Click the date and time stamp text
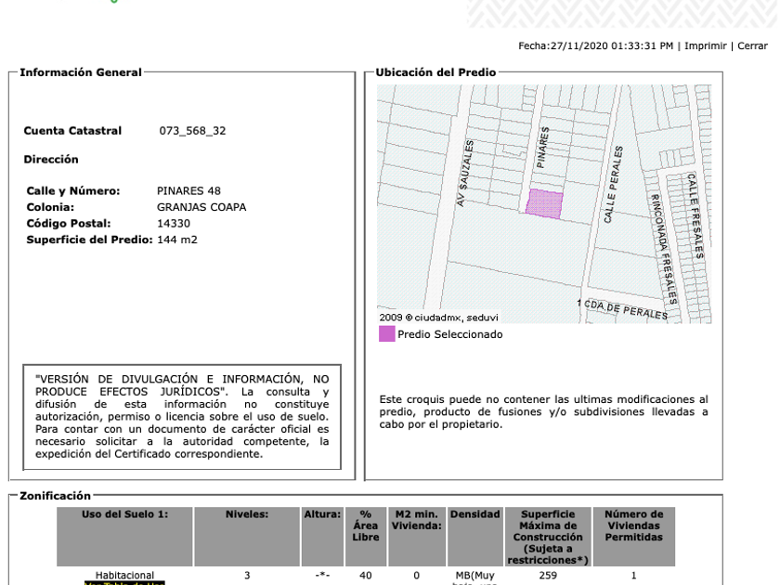 (595, 45)
